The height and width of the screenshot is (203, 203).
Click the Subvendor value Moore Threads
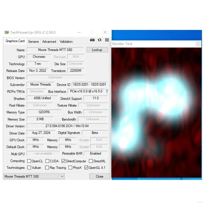click(41, 84)
